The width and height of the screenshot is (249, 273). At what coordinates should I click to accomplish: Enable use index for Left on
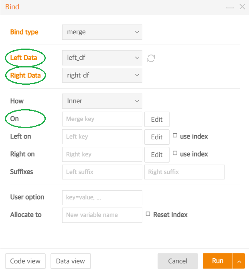click(175, 135)
